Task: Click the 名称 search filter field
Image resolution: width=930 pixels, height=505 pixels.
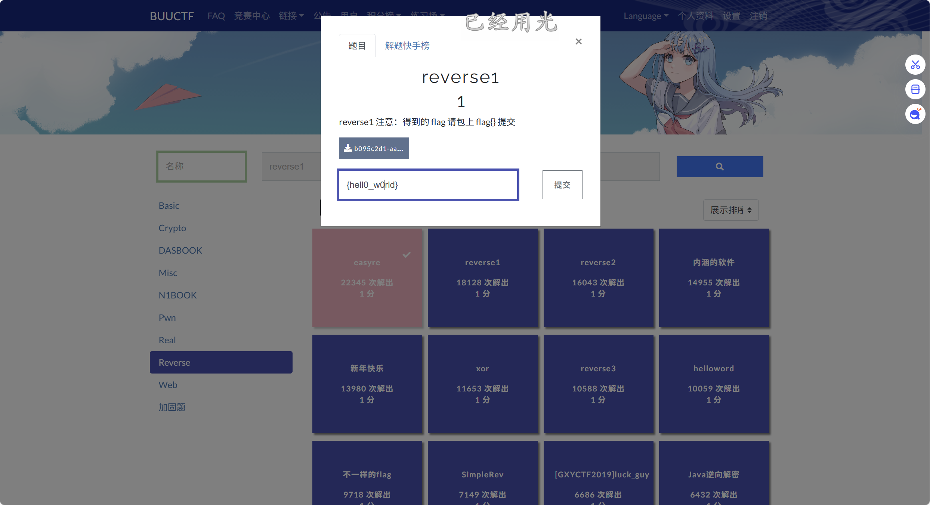Action: (201, 167)
